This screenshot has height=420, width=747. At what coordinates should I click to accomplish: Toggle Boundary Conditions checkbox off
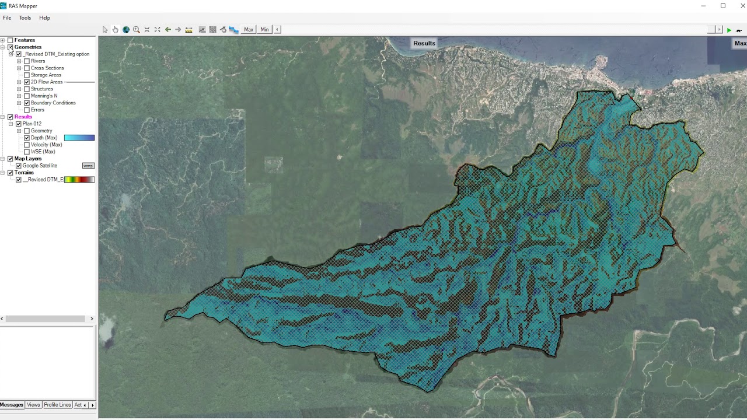tap(26, 103)
